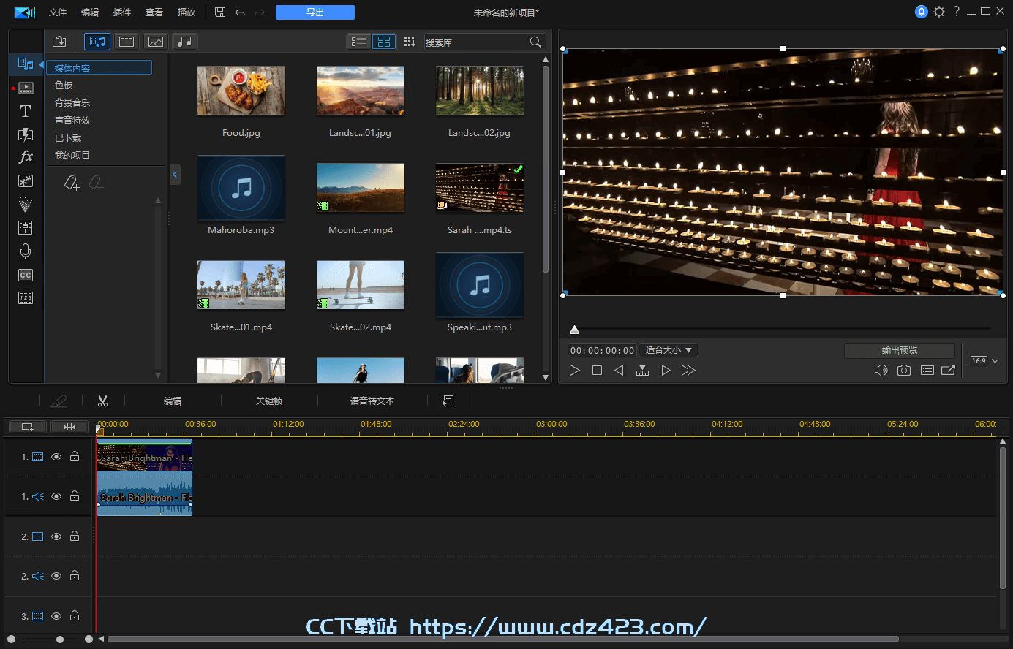1013x649 pixels.
Task: Click the timeline zoom slider handle
Action: pyautogui.click(x=60, y=639)
